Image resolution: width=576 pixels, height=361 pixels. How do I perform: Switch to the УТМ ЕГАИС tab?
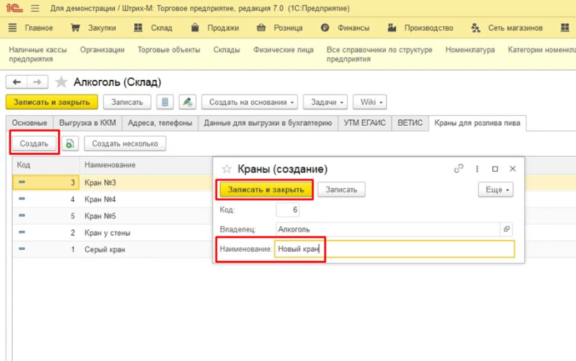click(364, 123)
